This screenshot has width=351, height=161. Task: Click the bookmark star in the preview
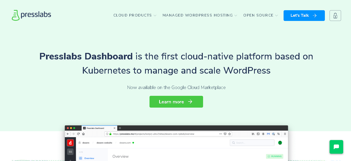(x=229, y=134)
